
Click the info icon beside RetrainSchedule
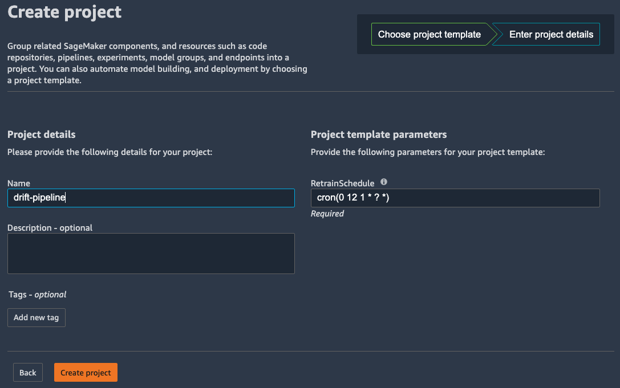[383, 182]
